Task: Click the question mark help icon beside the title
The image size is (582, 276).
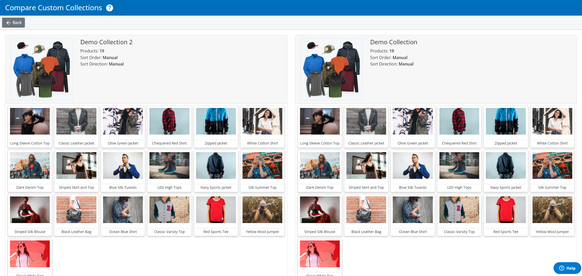Action: pyautogui.click(x=109, y=8)
